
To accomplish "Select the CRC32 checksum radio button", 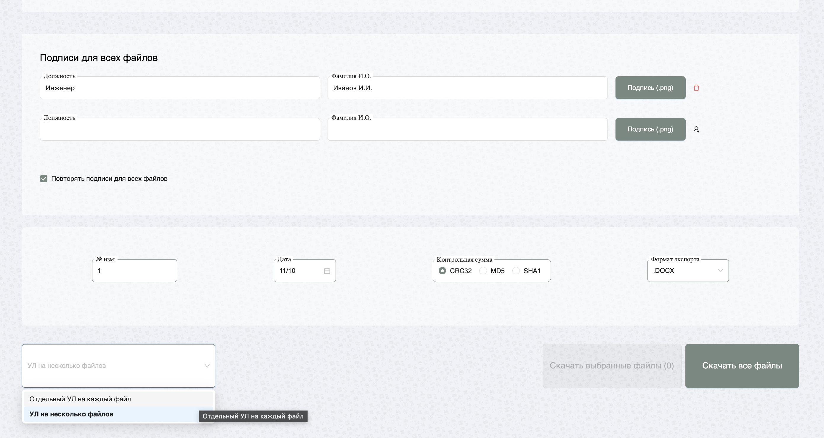I will click(442, 271).
